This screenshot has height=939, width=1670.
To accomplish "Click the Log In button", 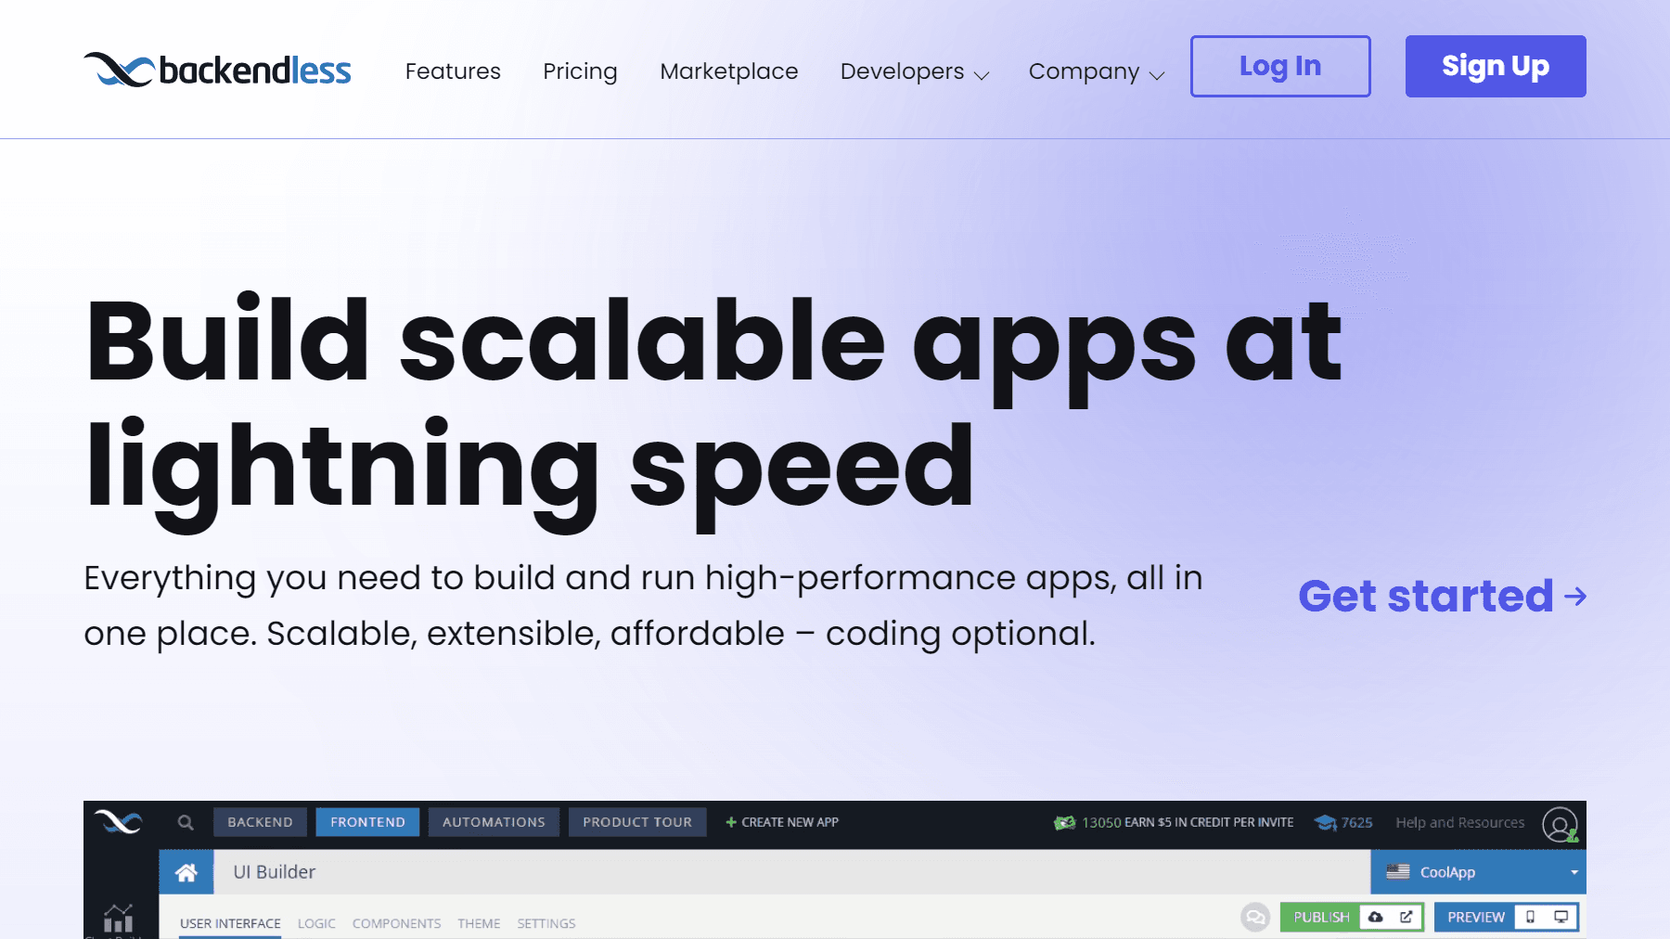I will pyautogui.click(x=1279, y=66).
